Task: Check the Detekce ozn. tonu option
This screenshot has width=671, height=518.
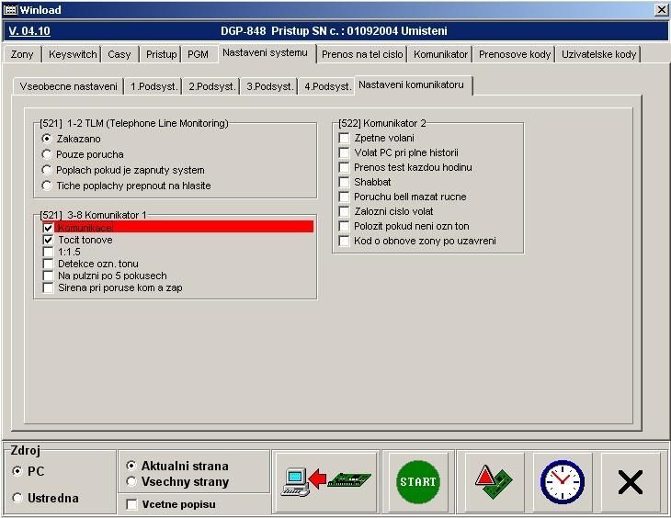Action: (x=49, y=264)
